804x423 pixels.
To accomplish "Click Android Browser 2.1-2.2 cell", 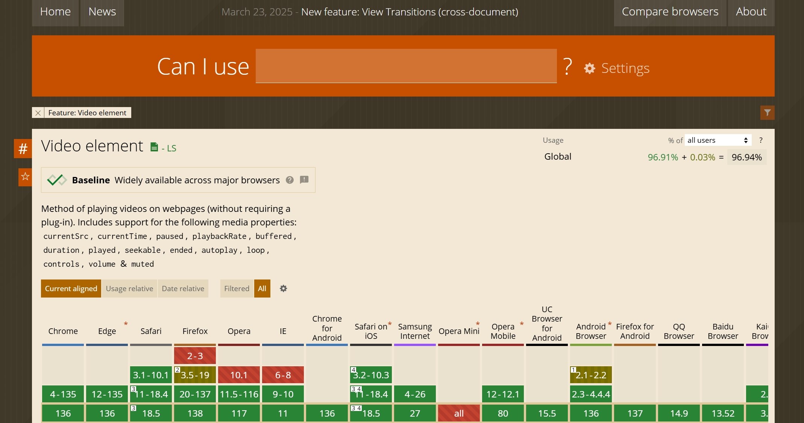I will coord(591,375).
